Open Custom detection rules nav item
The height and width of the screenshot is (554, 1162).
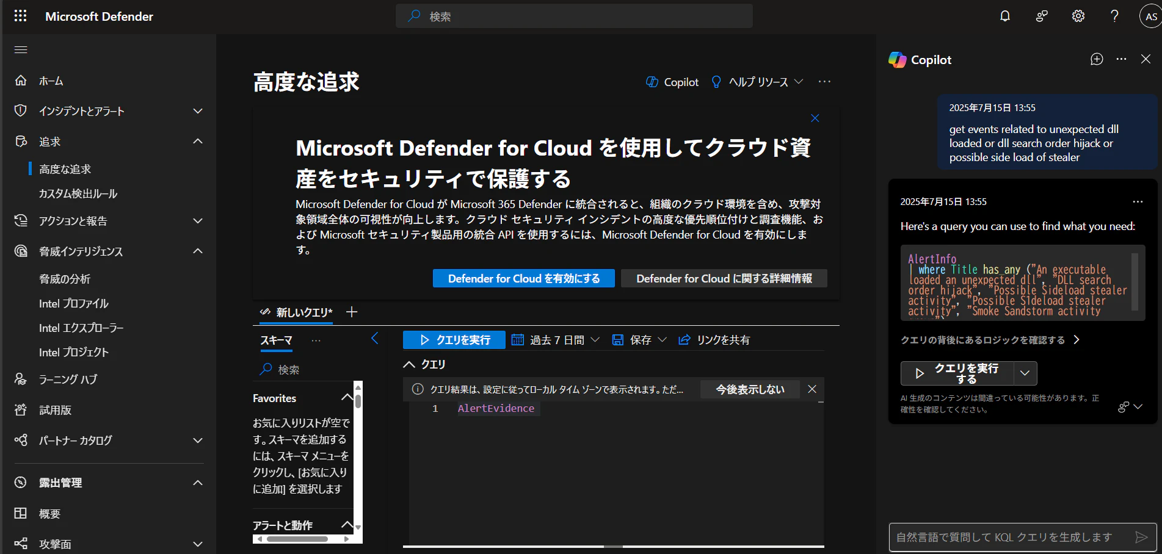click(x=78, y=193)
